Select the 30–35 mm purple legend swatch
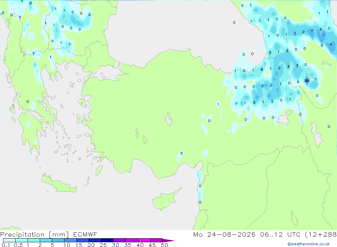The height and width of the screenshot is (247, 337). click(x=120, y=240)
